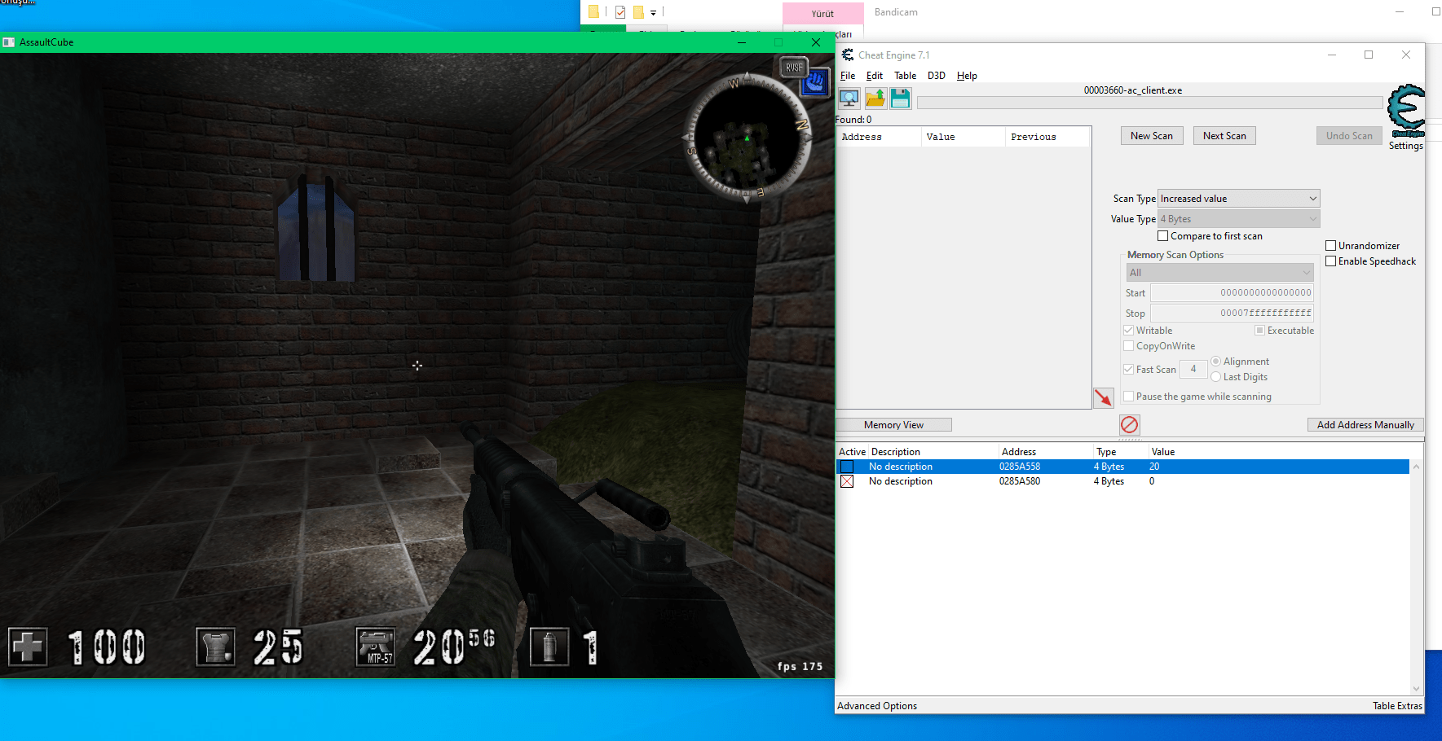Click the red arrow add-to-address-list icon

point(1103,397)
